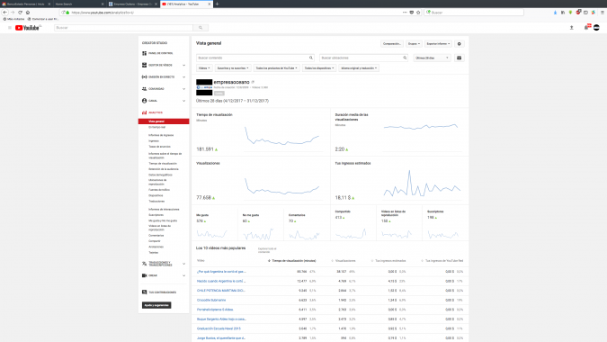
Task: Click the Panel de control dashboard icon
Action: tap(145, 53)
